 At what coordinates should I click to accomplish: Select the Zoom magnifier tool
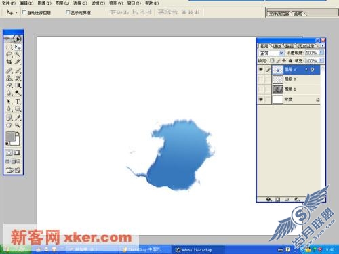18,125
